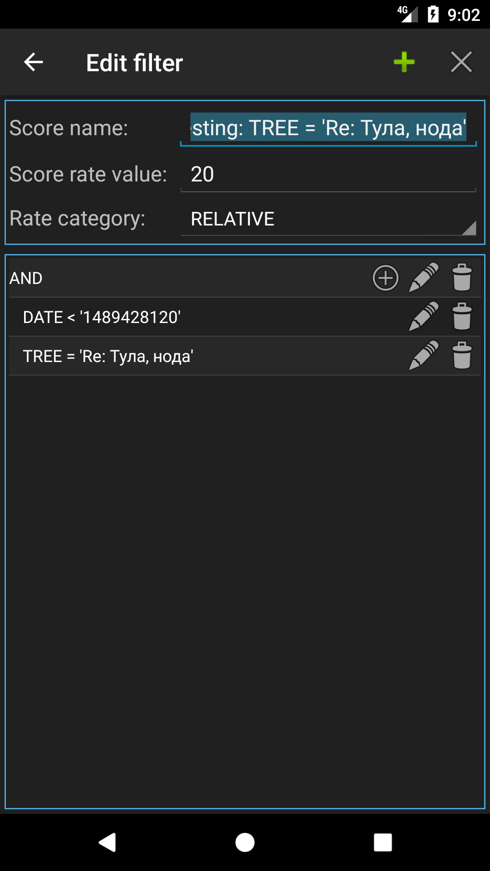Tap the X cancel icon in header
Screen dimensions: 490x871
coord(461,62)
